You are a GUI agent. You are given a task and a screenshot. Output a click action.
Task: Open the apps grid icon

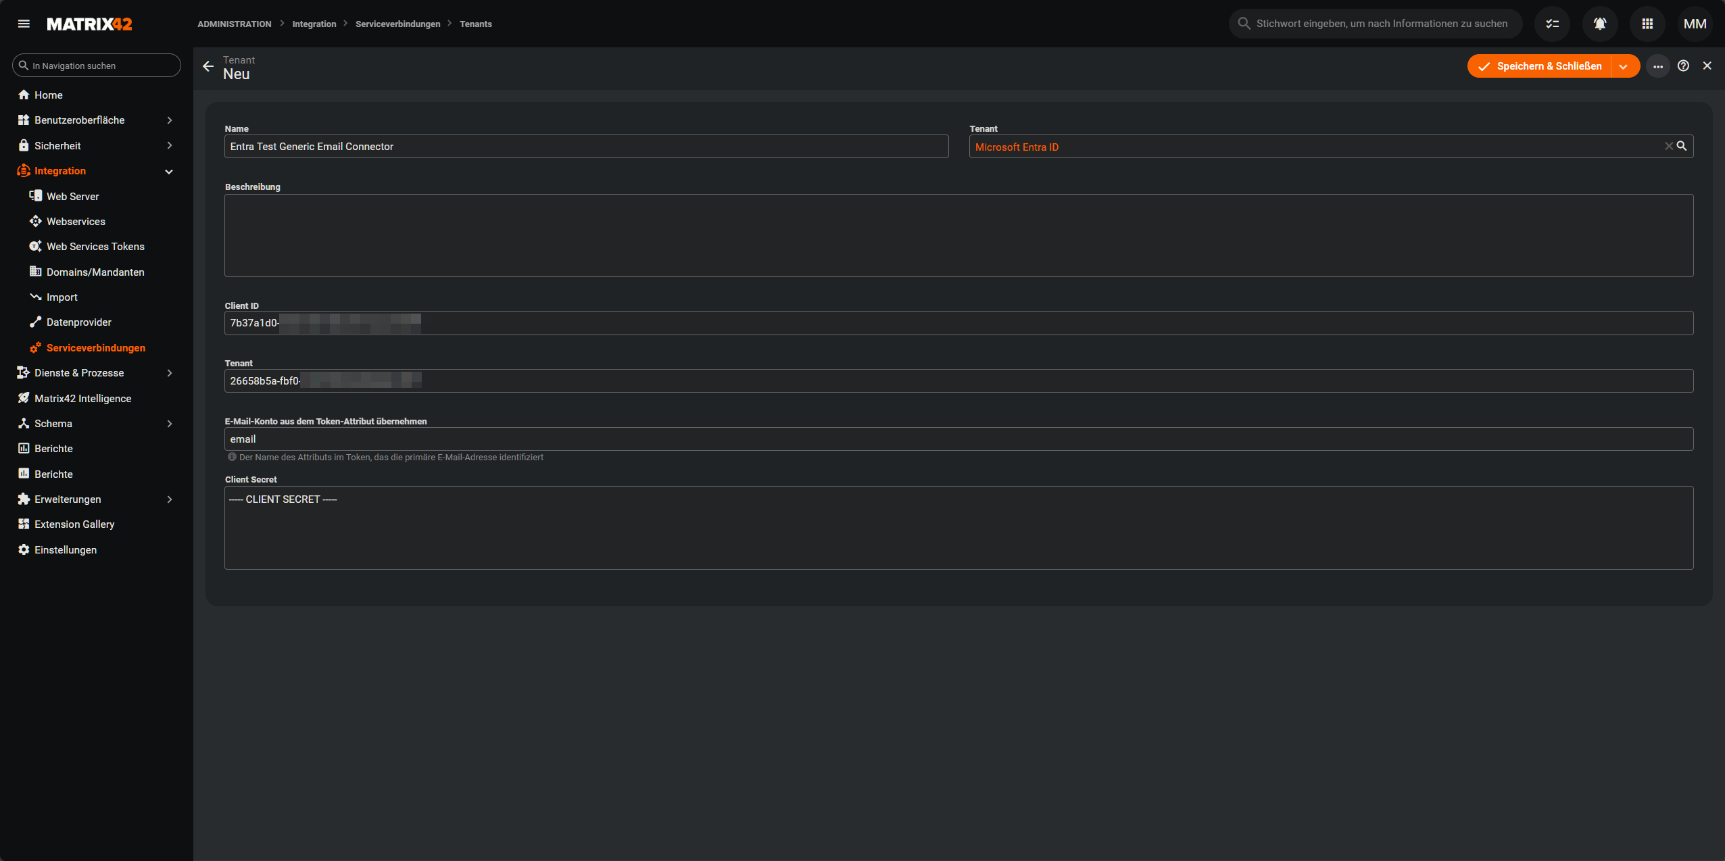1647,24
